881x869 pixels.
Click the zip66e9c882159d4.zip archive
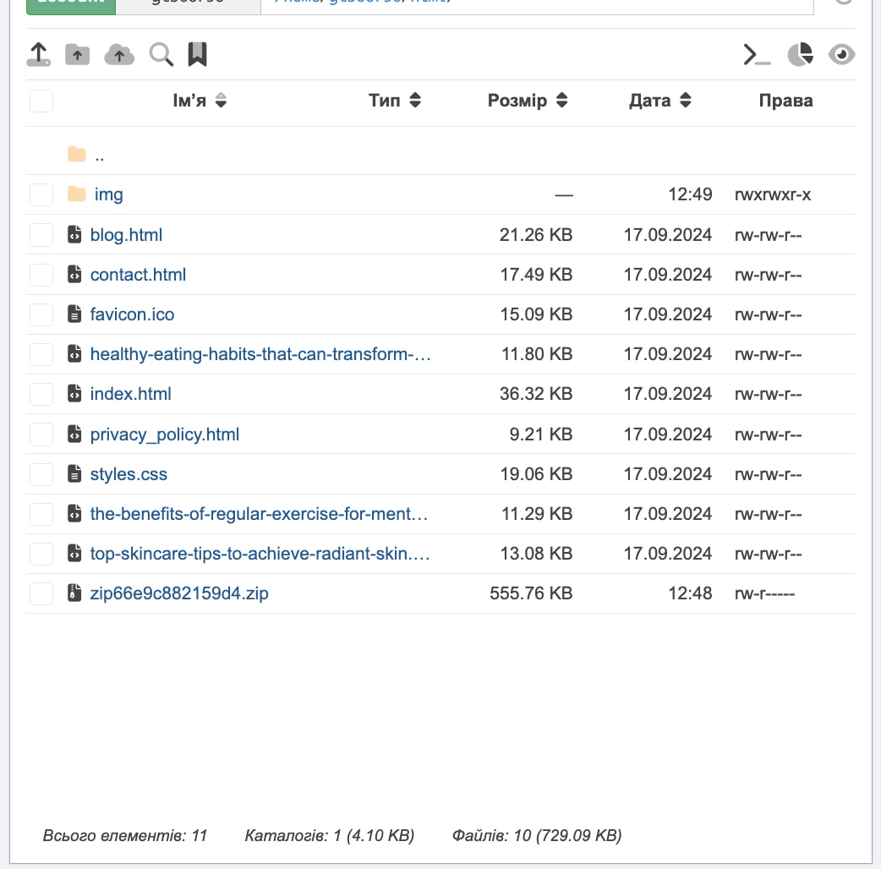[x=179, y=593]
